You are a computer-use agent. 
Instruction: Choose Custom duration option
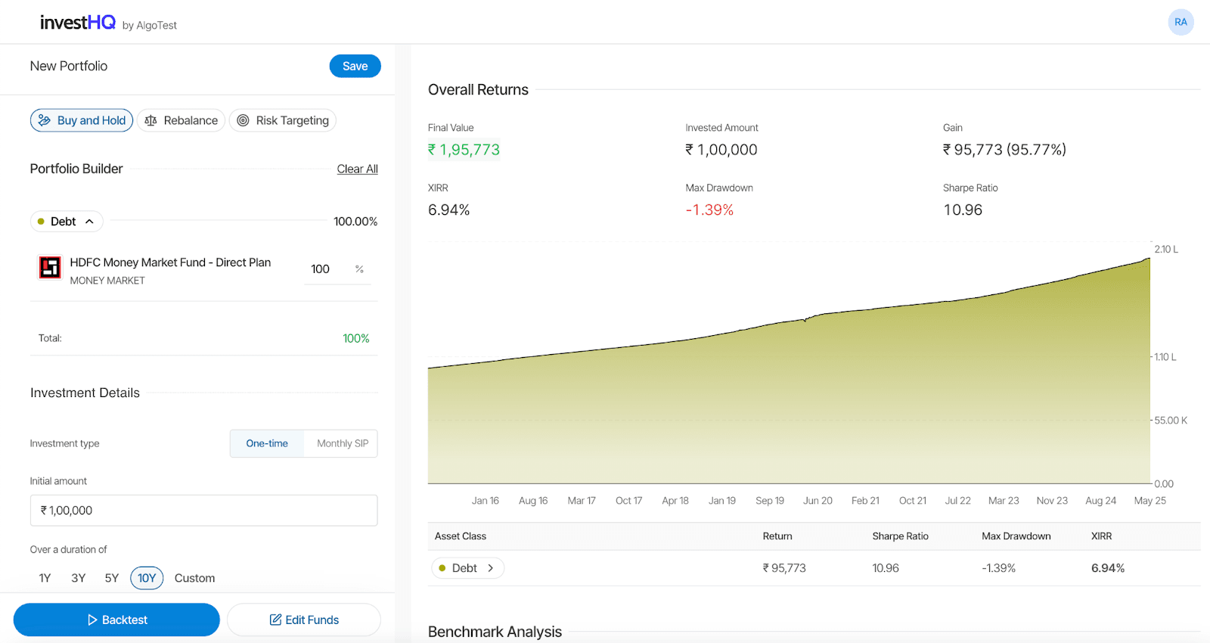194,578
